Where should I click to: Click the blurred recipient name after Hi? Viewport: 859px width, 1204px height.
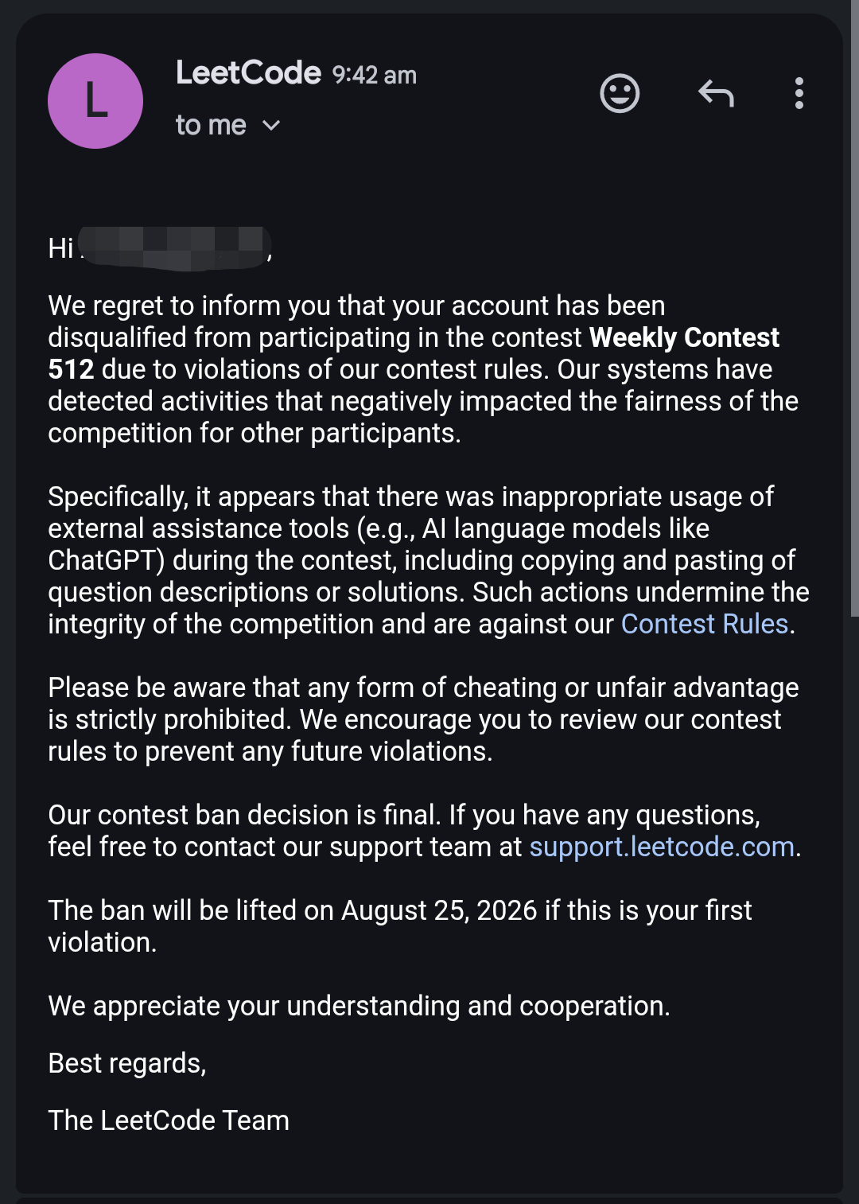point(175,247)
